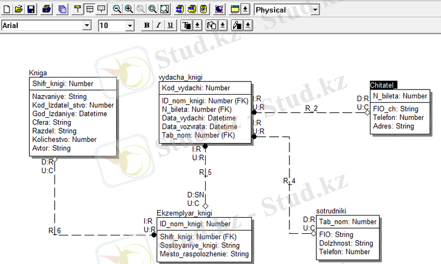Click the Fit Model to window icon

pos(165,9)
